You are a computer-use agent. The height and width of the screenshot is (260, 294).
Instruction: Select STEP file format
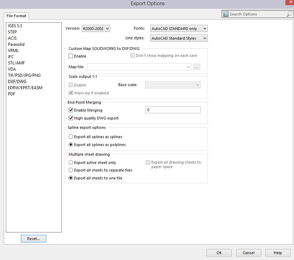click(12, 32)
